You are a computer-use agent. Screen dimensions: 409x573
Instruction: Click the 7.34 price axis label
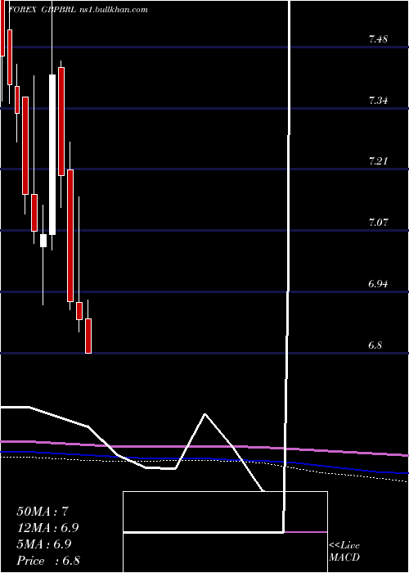point(378,101)
